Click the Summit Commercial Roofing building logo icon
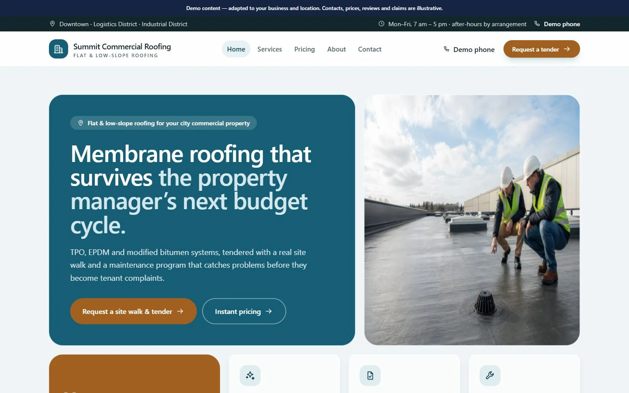Screen dimensions: 629x393 click(59, 49)
